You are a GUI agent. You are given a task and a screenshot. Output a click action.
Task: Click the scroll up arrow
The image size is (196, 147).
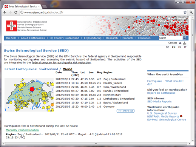point(193,18)
